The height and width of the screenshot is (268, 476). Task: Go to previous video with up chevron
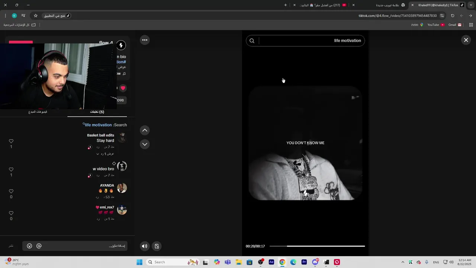pyautogui.click(x=145, y=130)
